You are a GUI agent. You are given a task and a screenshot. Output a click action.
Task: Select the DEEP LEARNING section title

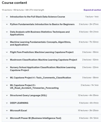click(x=19, y=103)
